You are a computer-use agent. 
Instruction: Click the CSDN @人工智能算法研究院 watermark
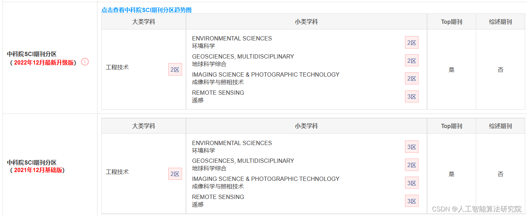477,209
